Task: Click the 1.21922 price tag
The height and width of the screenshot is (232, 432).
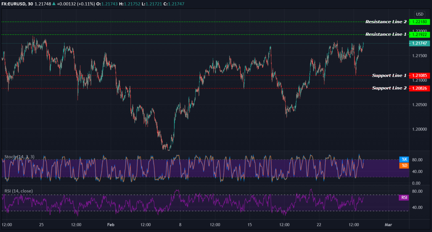Action: click(x=420, y=35)
